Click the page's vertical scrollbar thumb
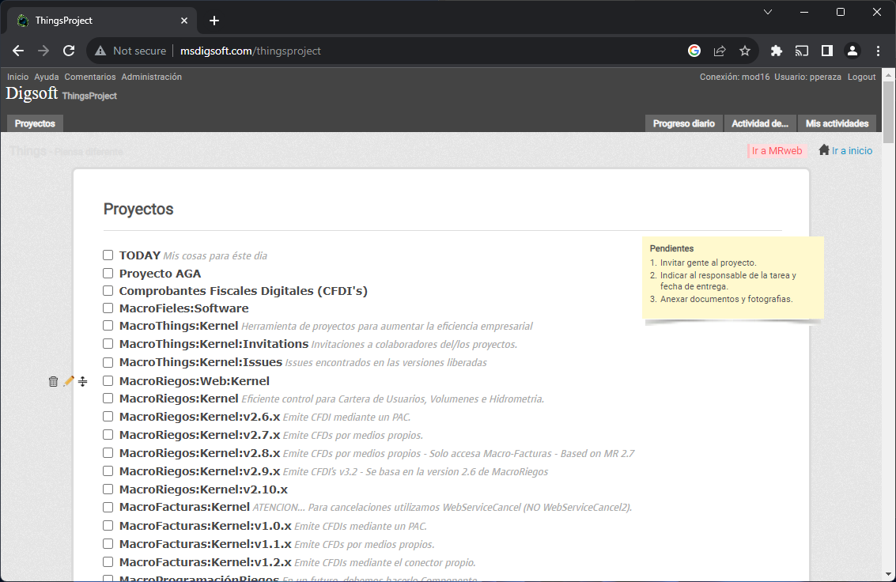Image resolution: width=896 pixels, height=582 pixels. 889,112
